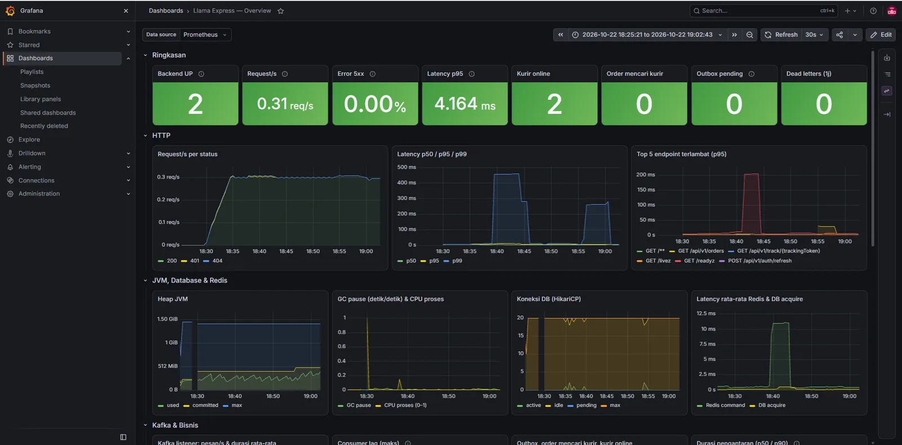Viewport: 902px width, 445px height.
Task: Click the Edit dashboard button
Action: [881, 35]
